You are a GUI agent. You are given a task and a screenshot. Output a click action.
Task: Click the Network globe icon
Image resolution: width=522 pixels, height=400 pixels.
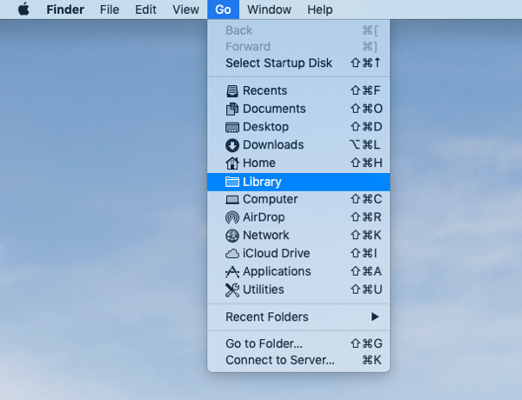pos(232,236)
